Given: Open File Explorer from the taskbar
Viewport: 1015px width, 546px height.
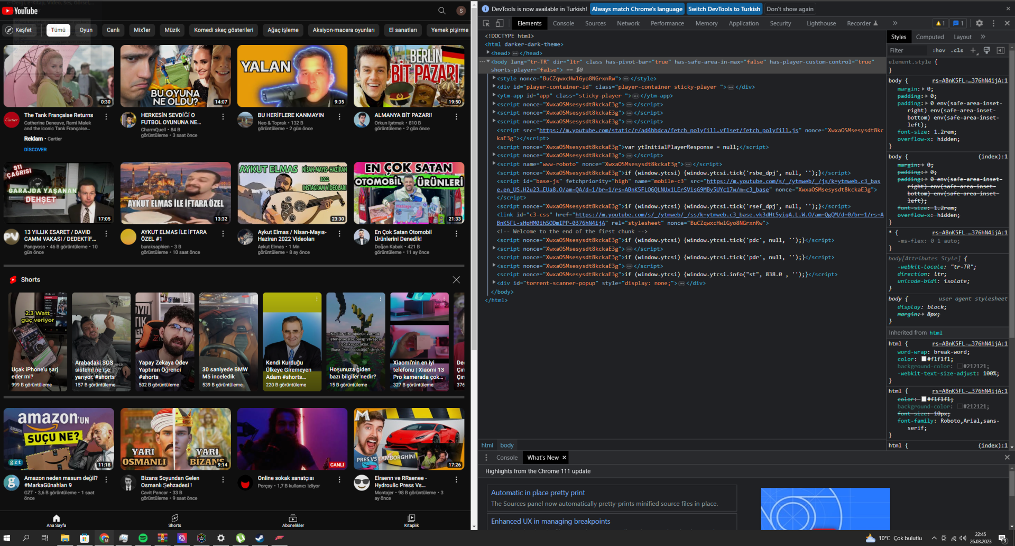Looking at the screenshot, I should tap(65, 538).
